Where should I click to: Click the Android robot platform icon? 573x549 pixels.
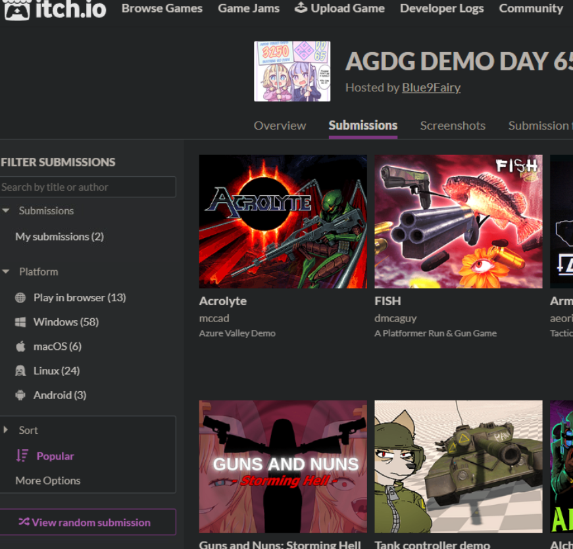(x=20, y=395)
